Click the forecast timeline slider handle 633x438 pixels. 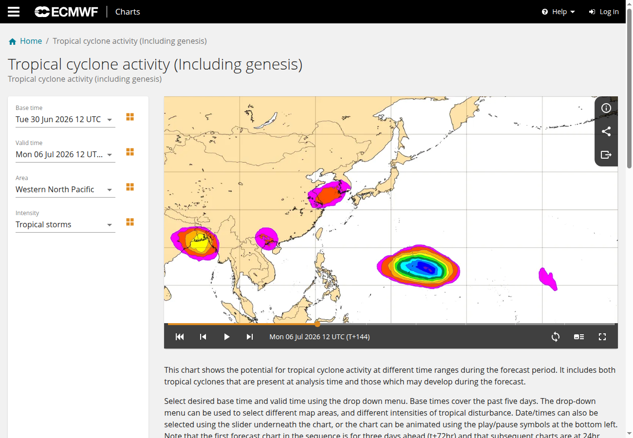point(317,324)
